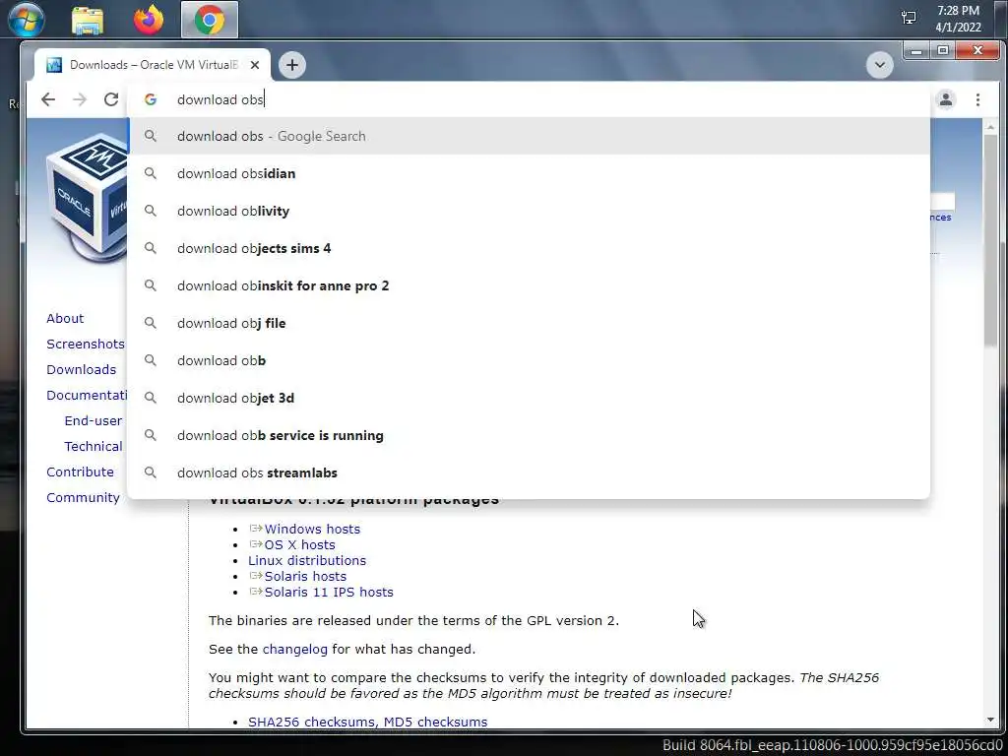
Task: Open the SHA256 checksums link
Action: point(313,722)
